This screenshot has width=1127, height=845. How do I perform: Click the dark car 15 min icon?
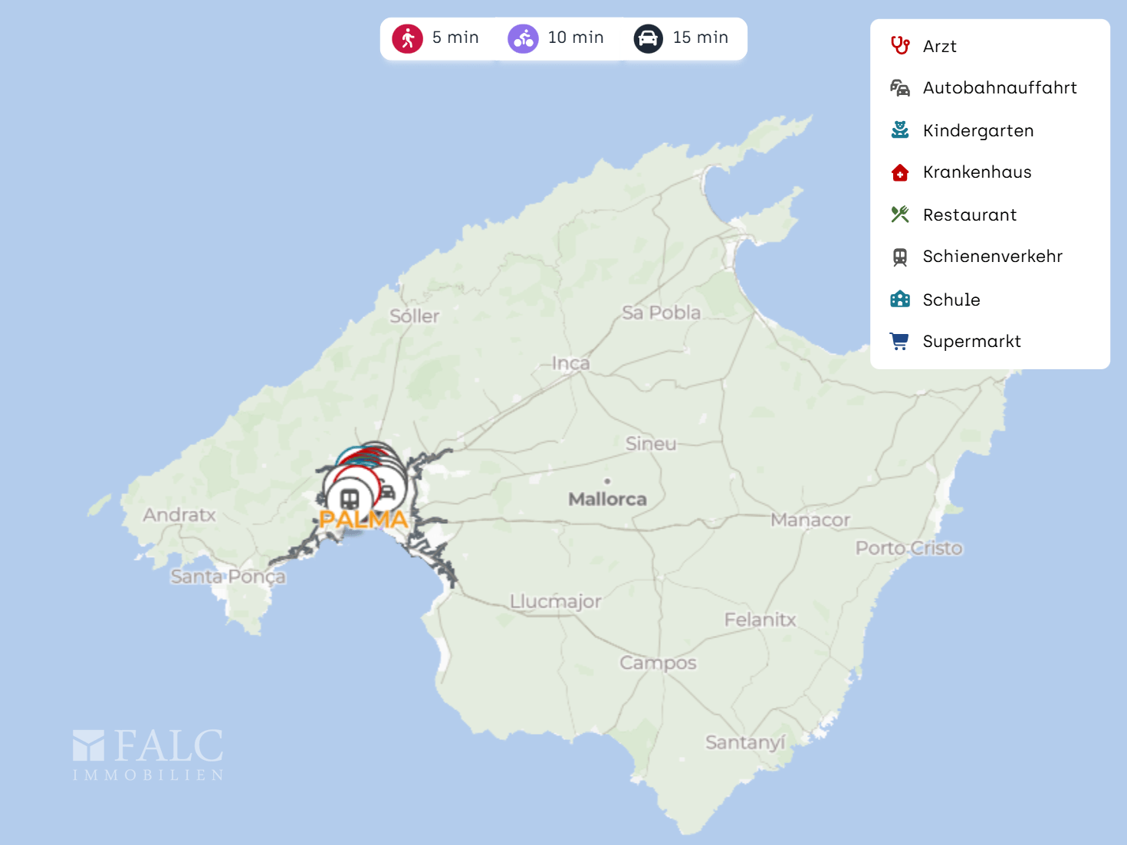[x=648, y=38]
